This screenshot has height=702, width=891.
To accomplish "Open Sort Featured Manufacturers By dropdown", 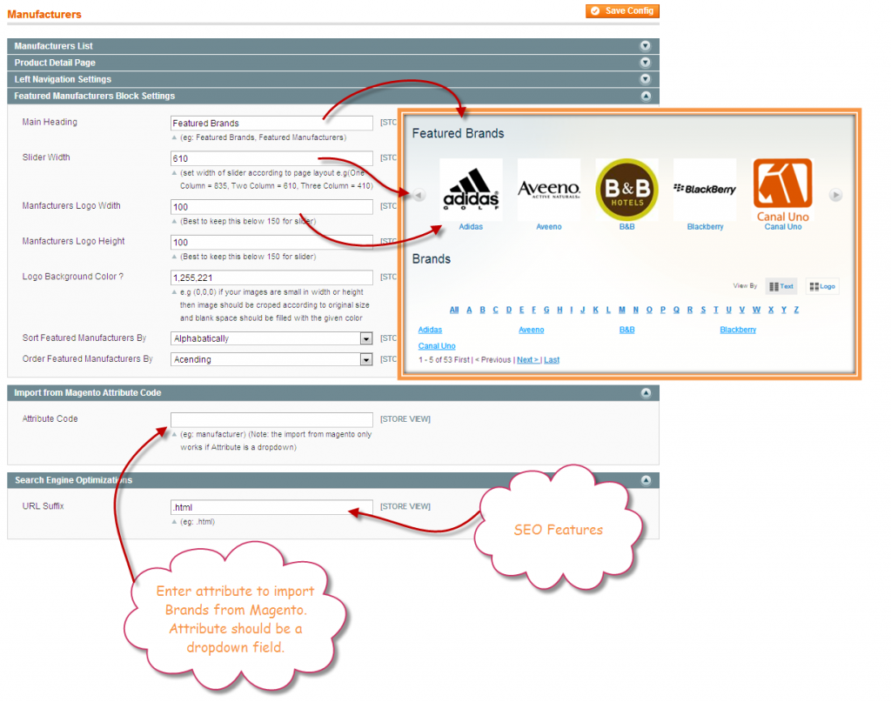I will (271, 338).
